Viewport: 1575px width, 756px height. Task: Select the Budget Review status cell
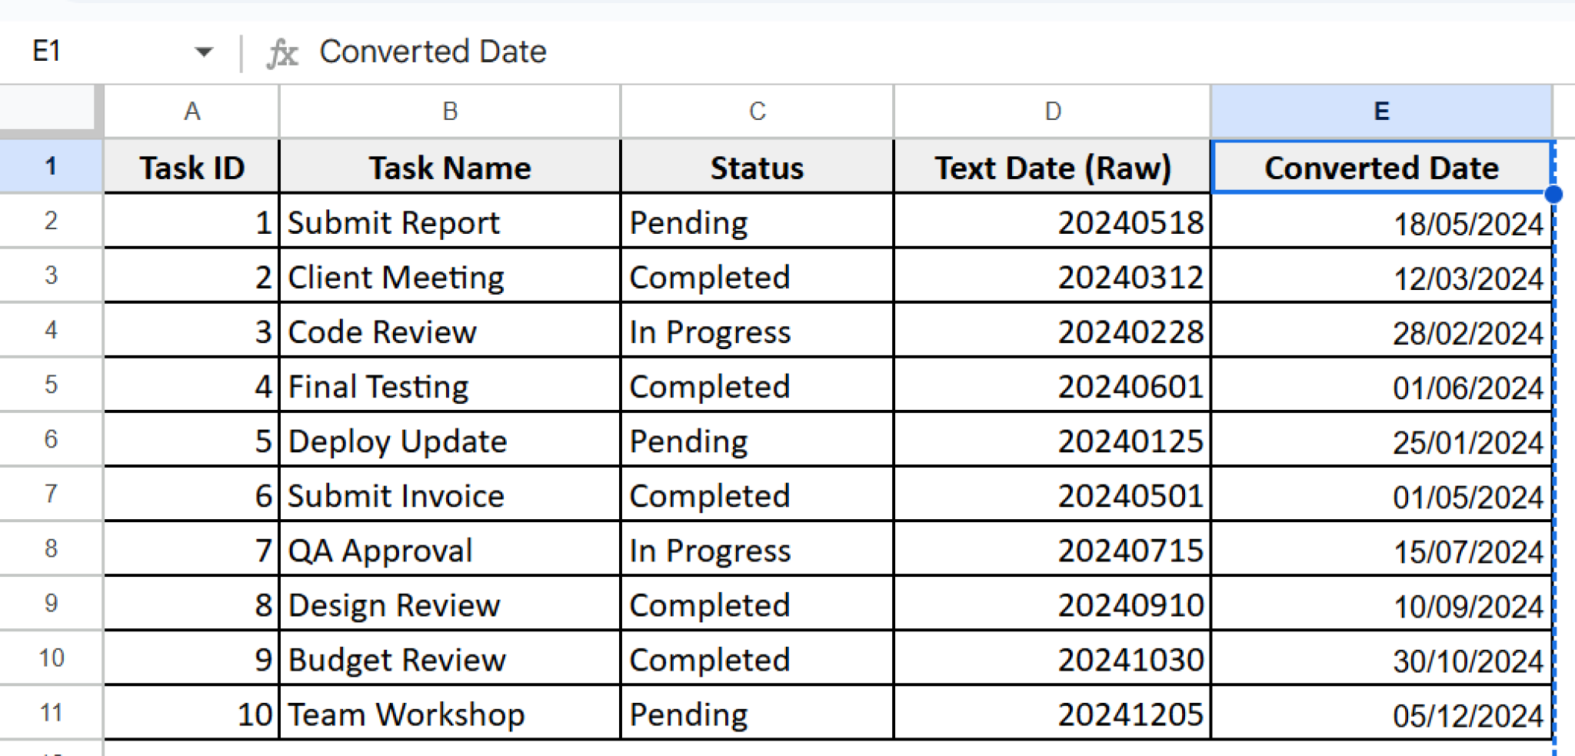(x=757, y=659)
